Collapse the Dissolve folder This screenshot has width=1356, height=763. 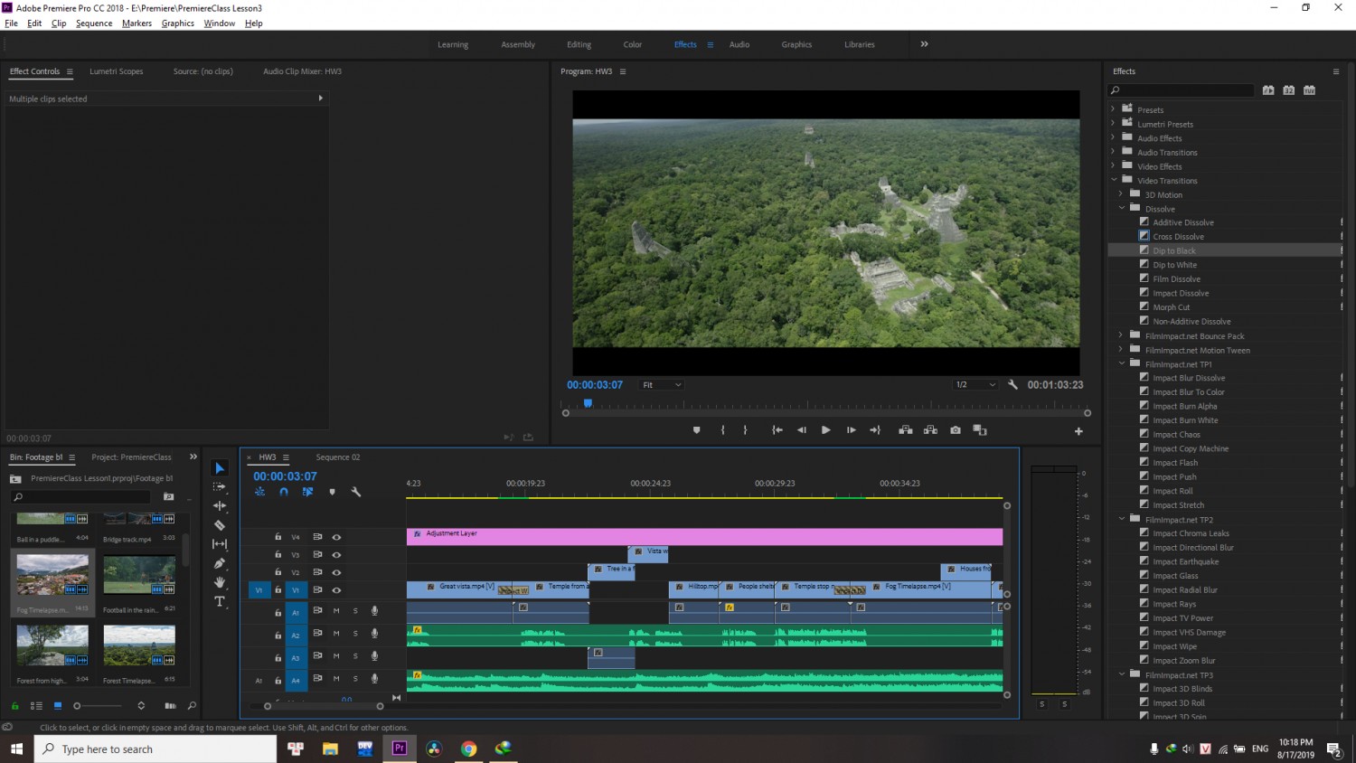click(x=1121, y=208)
